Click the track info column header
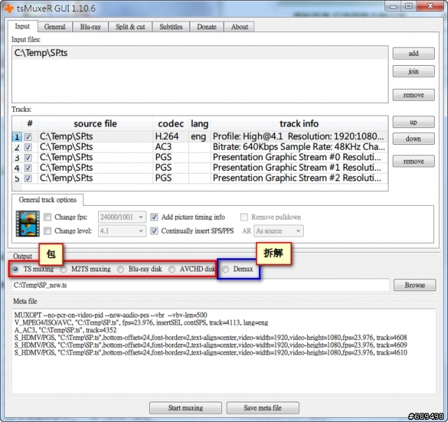 (x=299, y=124)
